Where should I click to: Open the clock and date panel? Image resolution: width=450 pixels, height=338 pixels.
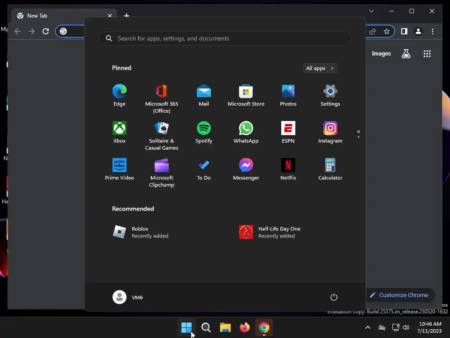point(429,327)
